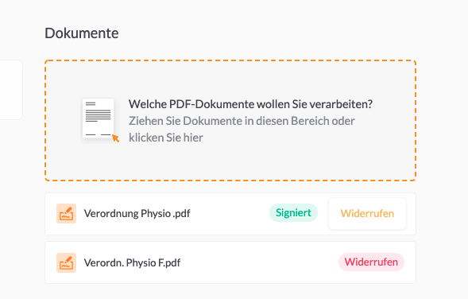468x299 pixels.
Task: Click signature icon beside Verordnung Physio .pdf
Action: 66,214
